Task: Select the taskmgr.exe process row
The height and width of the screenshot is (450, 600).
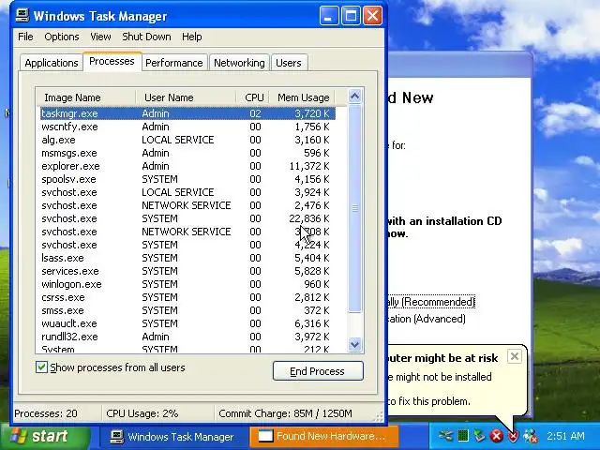Action: point(187,113)
